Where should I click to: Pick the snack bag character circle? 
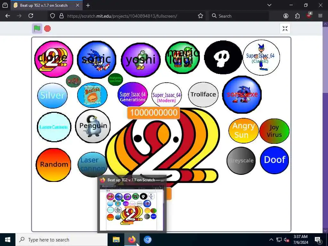[92, 95]
